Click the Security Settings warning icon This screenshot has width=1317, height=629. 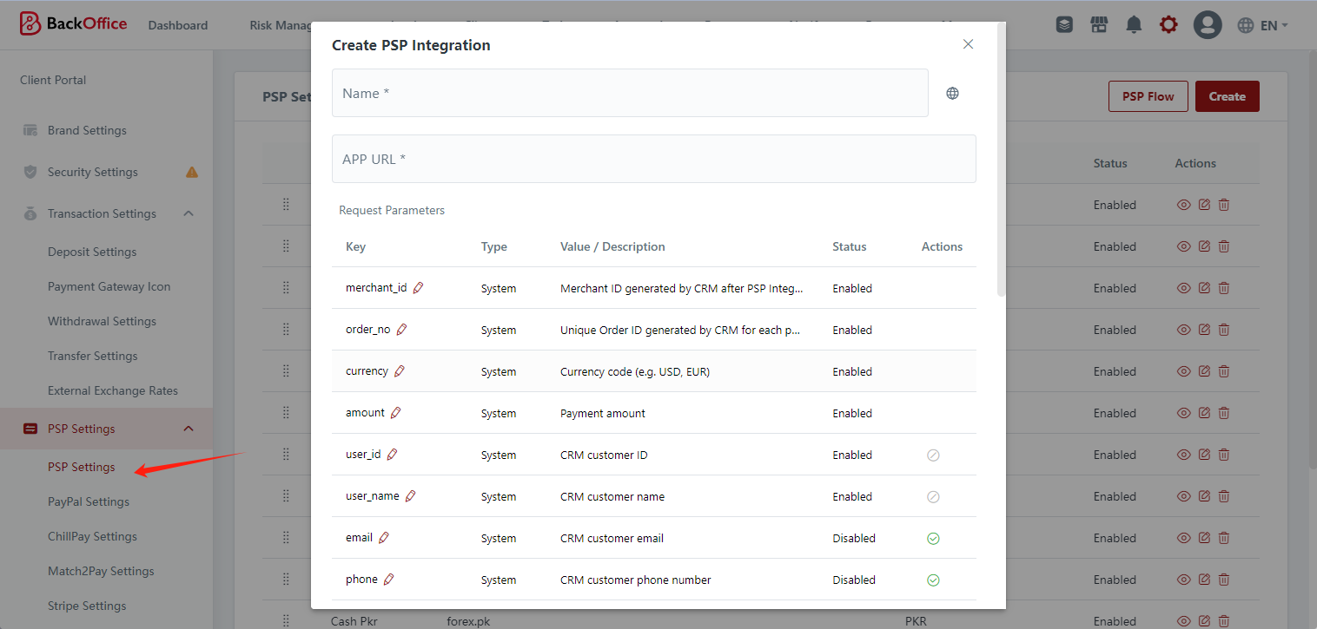[x=192, y=172]
